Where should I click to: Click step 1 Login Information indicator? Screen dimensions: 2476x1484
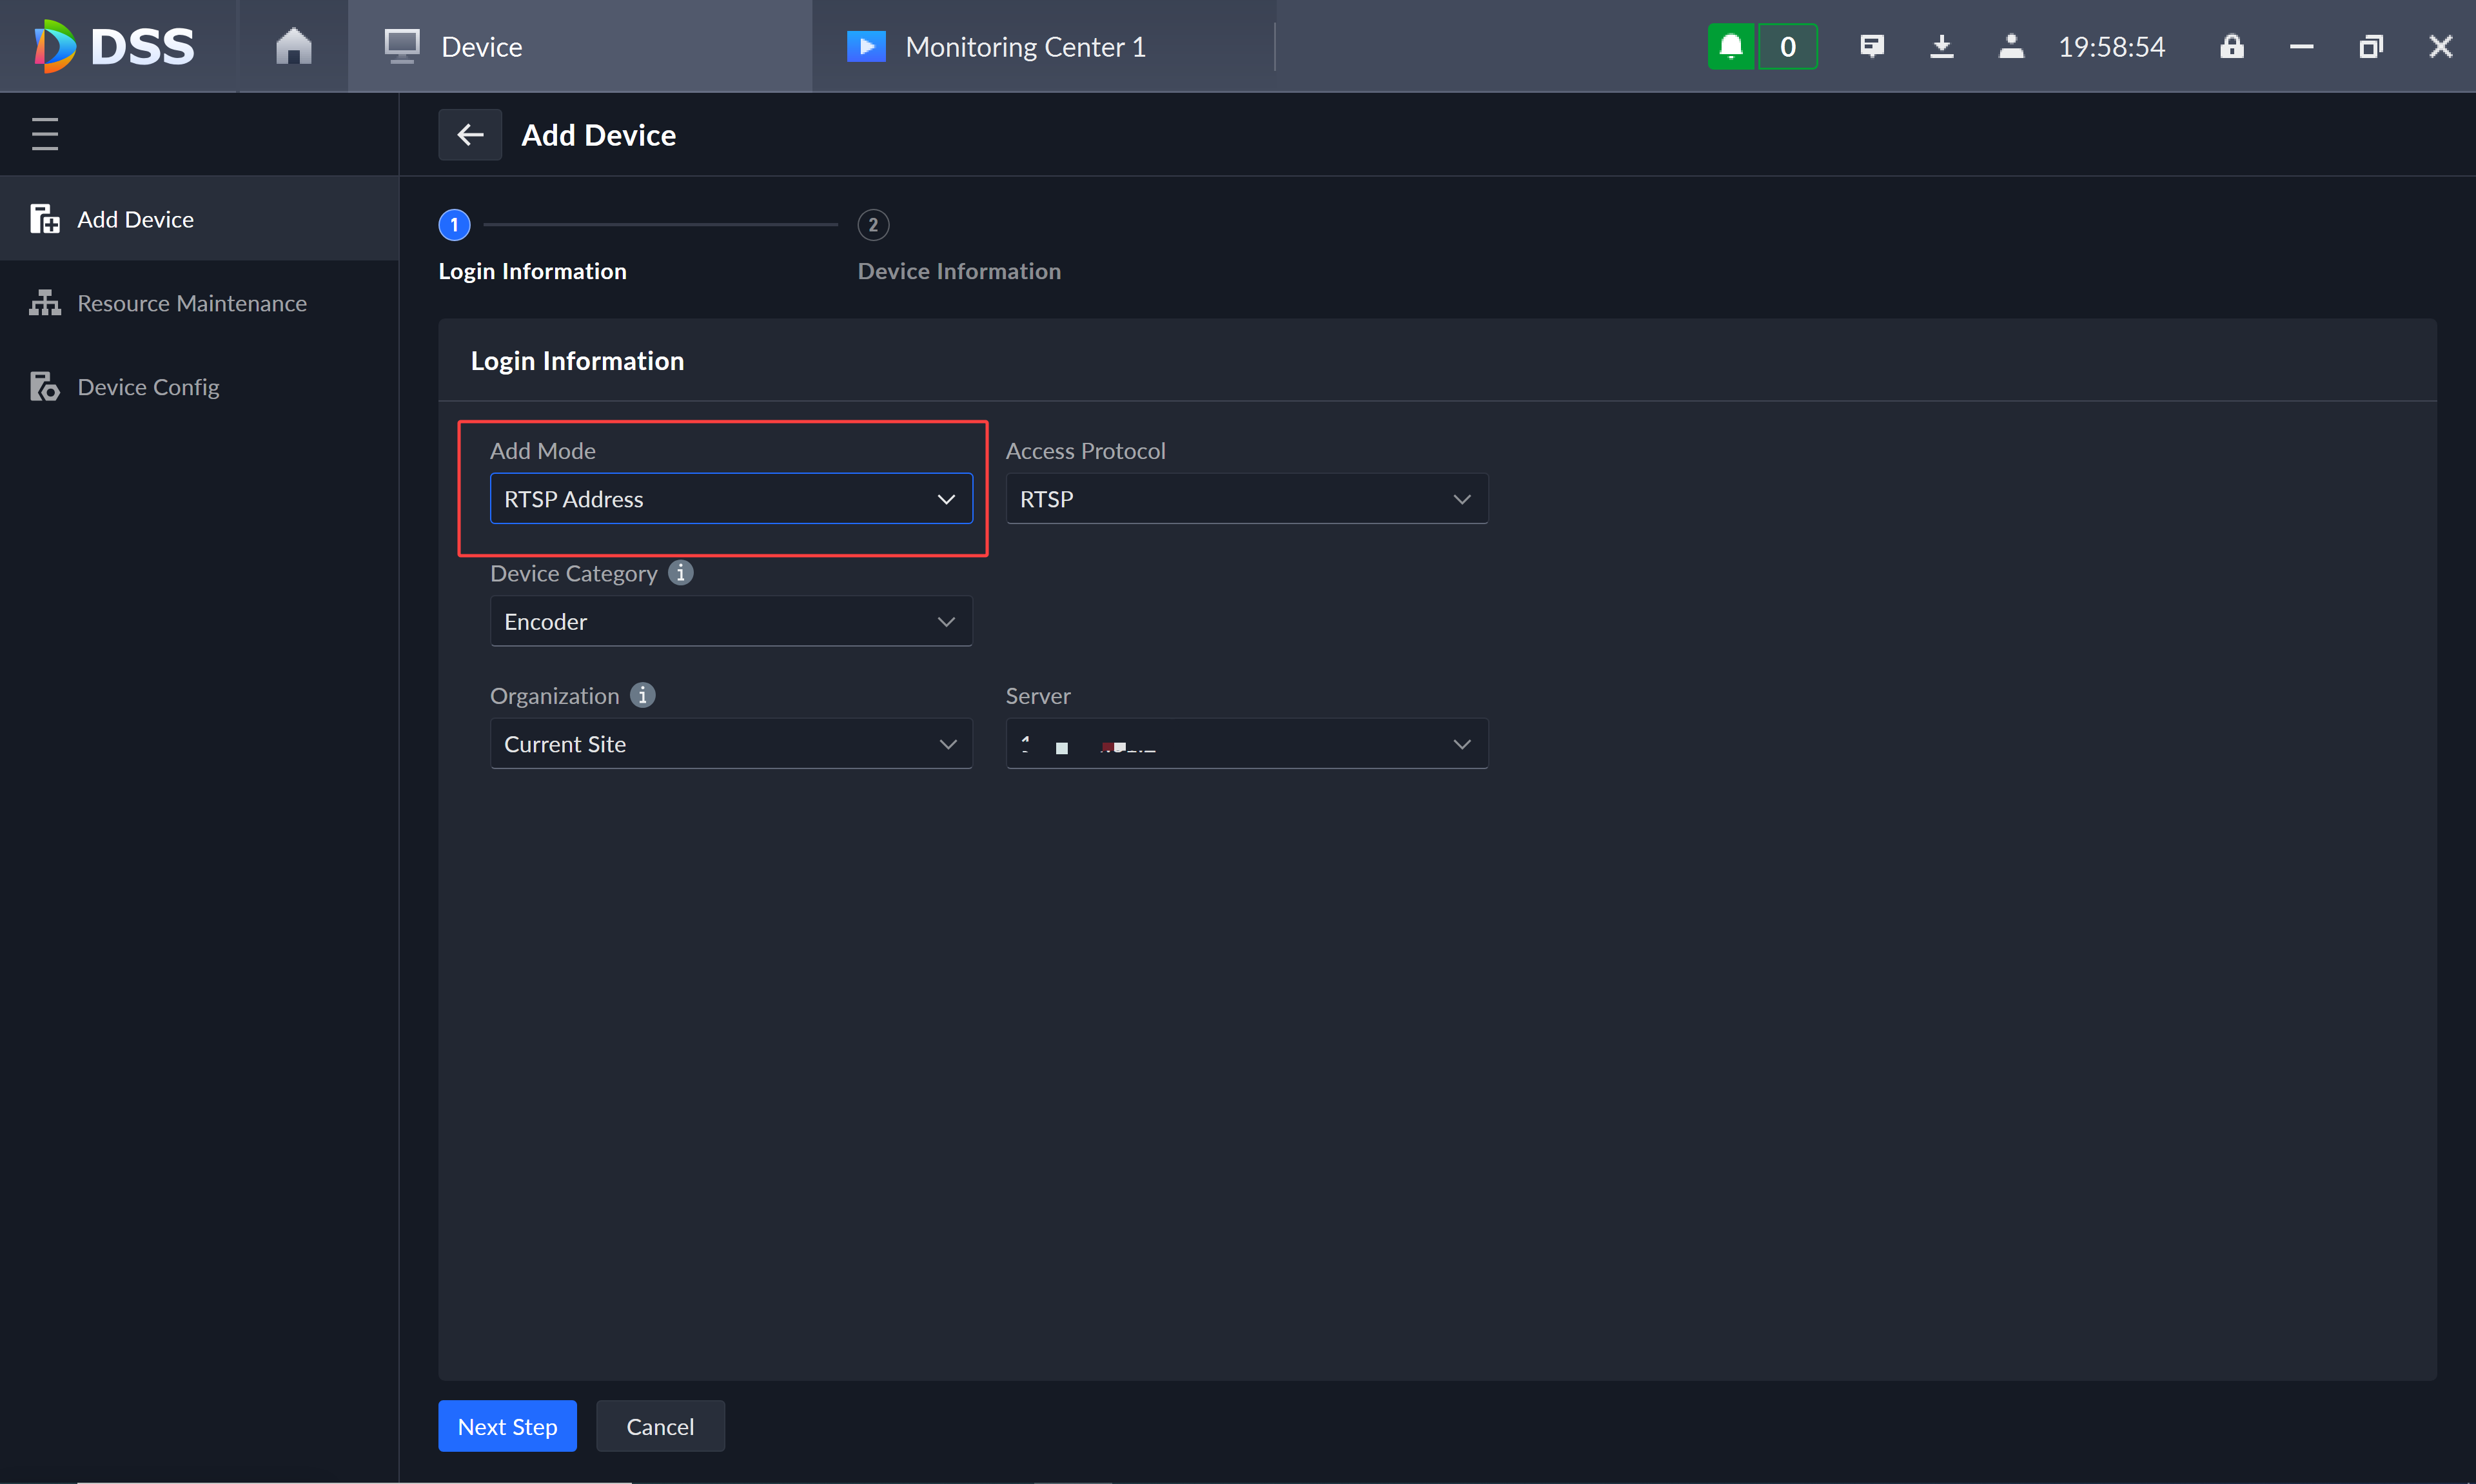tap(454, 224)
